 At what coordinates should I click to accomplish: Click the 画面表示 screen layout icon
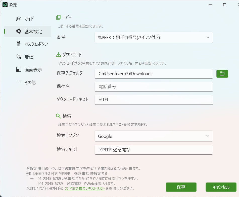tap(19, 70)
